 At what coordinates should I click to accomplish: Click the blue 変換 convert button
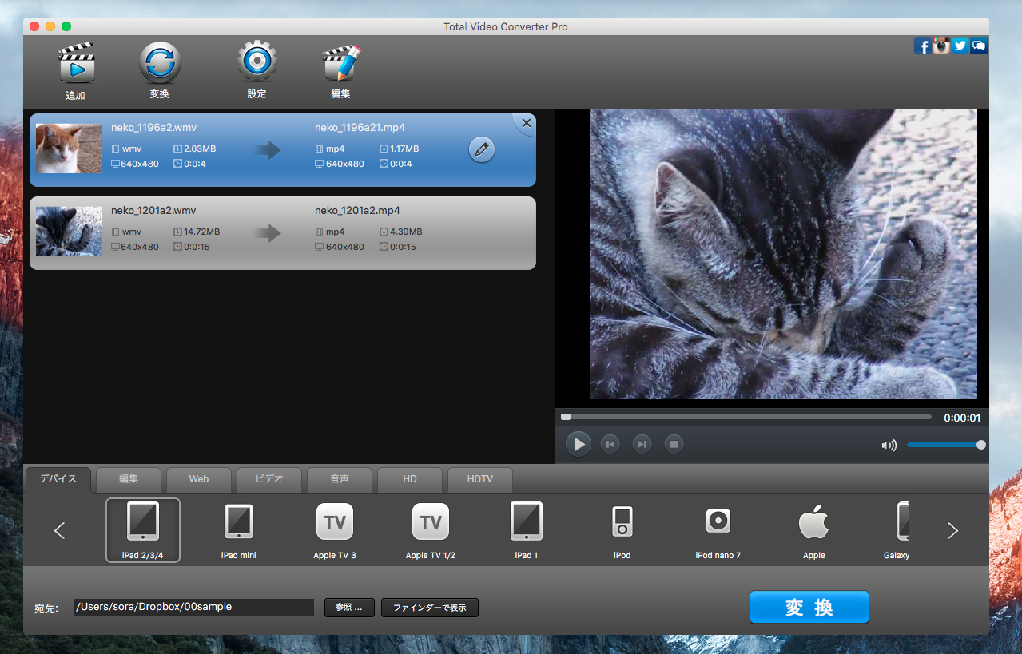(x=809, y=607)
